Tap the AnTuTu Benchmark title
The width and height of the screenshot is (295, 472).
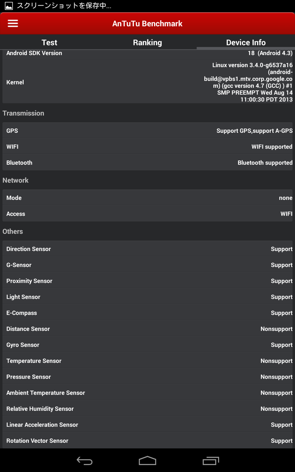[x=147, y=24]
